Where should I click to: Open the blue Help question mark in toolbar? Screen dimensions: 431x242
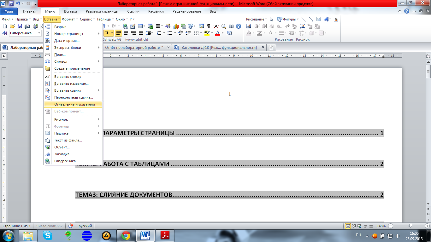tap(239, 26)
